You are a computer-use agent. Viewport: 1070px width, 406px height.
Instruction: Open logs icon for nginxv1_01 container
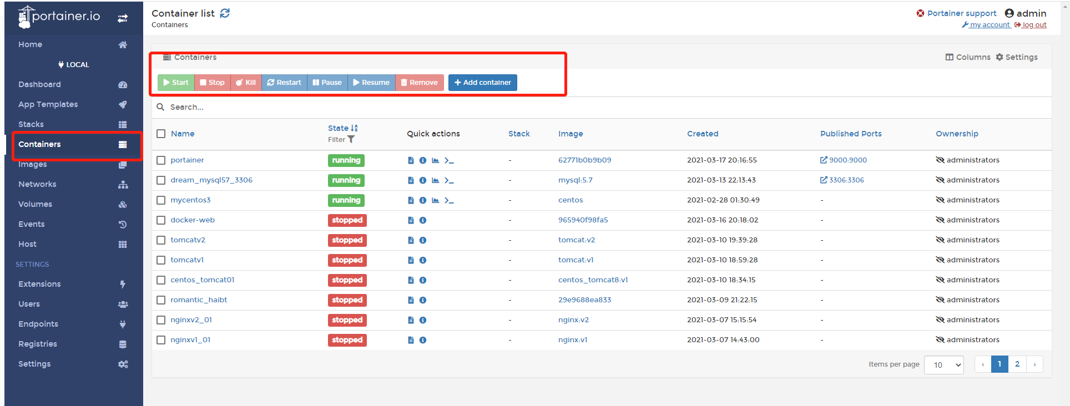[x=411, y=340]
